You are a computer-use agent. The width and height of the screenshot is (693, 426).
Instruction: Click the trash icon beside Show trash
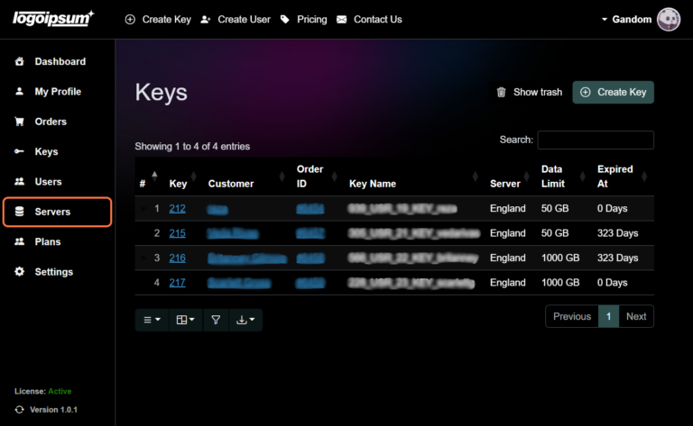coord(502,92)
